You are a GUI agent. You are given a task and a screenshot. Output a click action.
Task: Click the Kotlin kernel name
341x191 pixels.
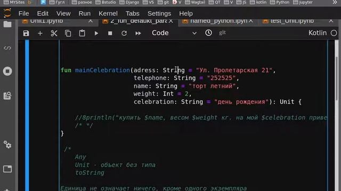(318, 33)
